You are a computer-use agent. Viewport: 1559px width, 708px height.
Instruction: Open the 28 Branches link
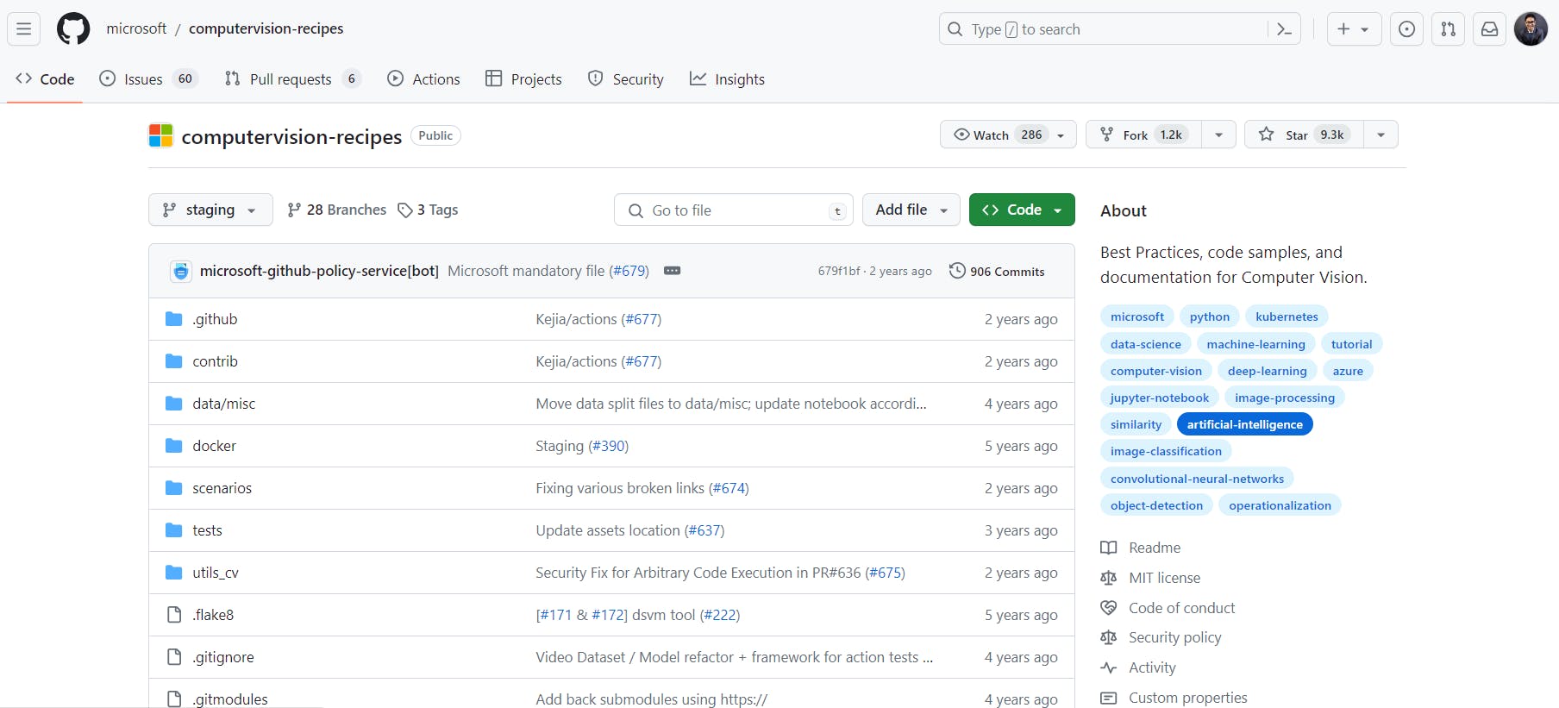click(336, 210)
